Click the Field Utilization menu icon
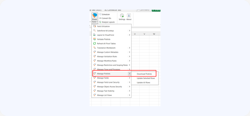Screen dimensions: 250x116 [95, 26]
